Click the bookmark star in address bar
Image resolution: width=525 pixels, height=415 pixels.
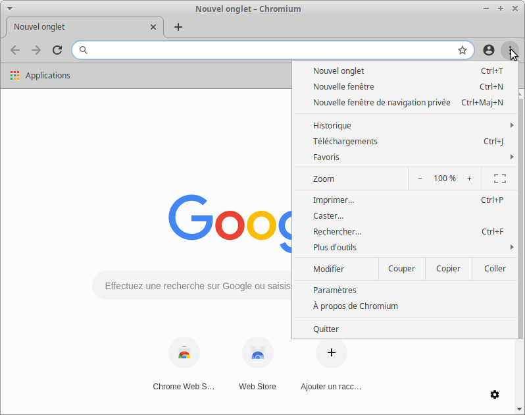pos(463,50)
